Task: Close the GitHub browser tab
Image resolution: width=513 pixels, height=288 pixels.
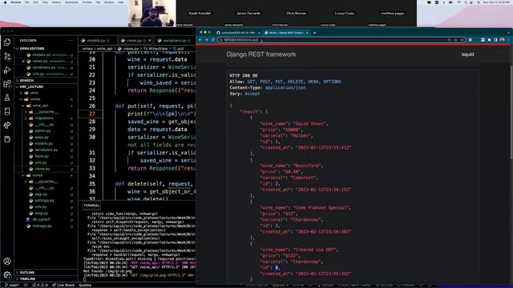Action: click(x=259, y=33)
